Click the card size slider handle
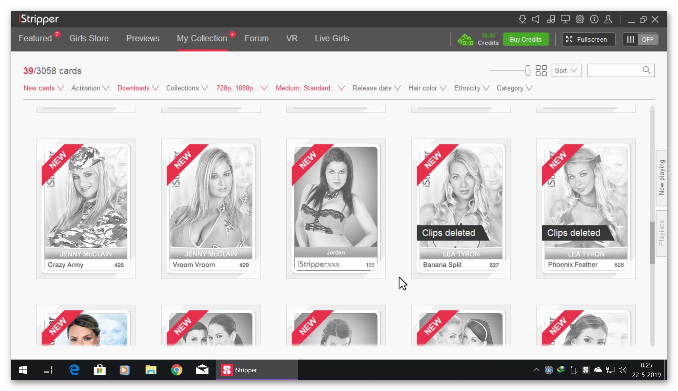This screenshot has height=391, width=678. 528,71
